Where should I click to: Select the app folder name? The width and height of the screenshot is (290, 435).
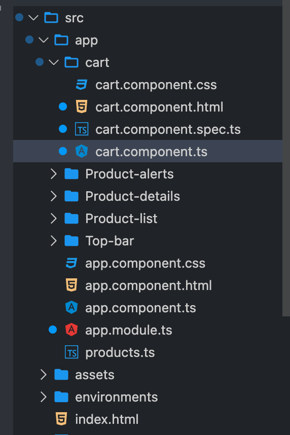[x=86, y=41]
